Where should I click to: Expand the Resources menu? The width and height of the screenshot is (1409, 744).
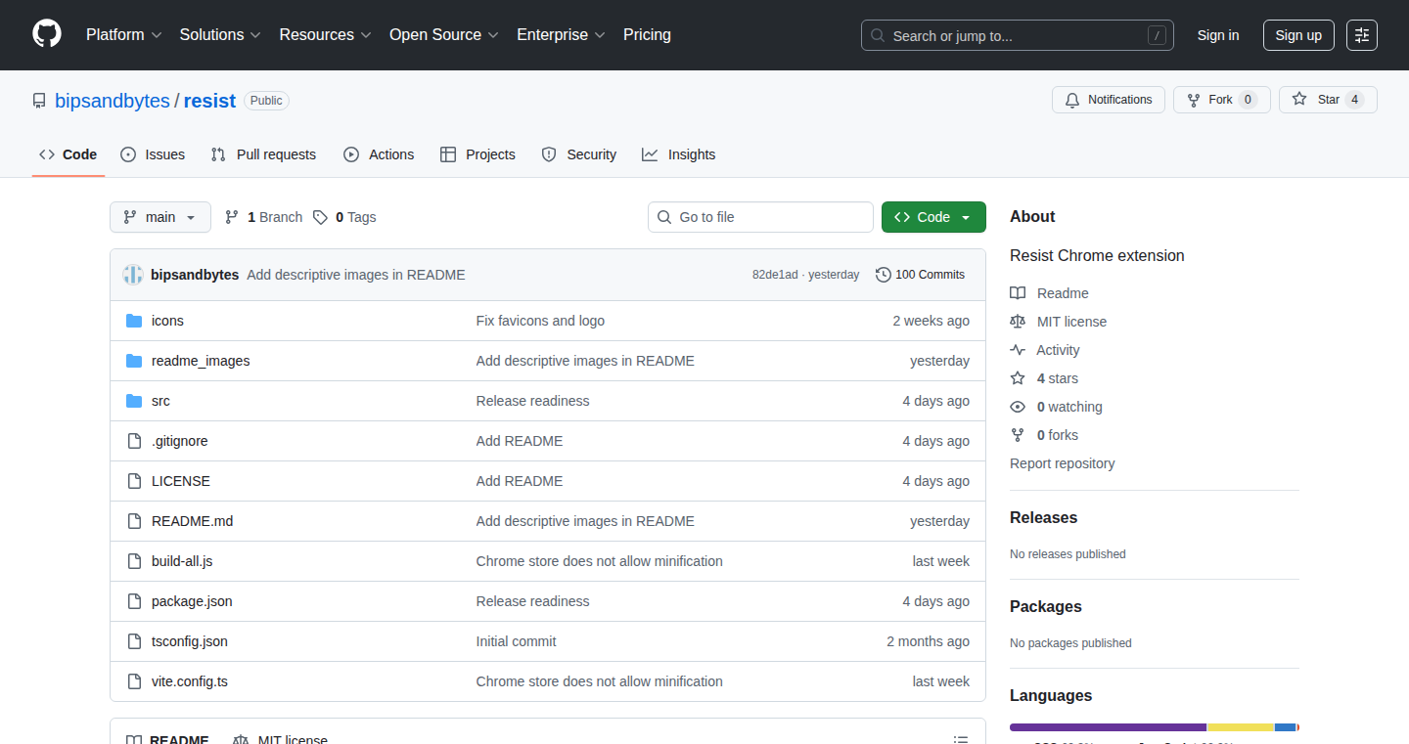325,34
